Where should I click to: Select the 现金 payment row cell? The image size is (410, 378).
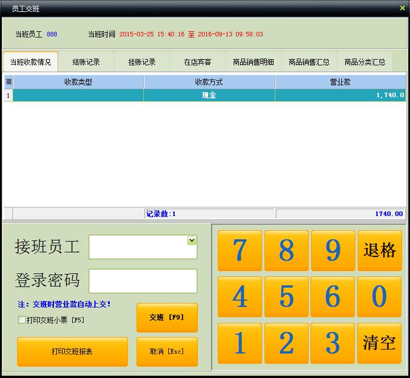[x=209, y=95]
